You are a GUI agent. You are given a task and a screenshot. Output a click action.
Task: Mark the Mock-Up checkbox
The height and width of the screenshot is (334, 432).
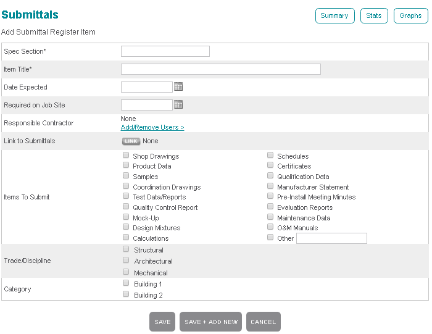(x=127, y=217)
